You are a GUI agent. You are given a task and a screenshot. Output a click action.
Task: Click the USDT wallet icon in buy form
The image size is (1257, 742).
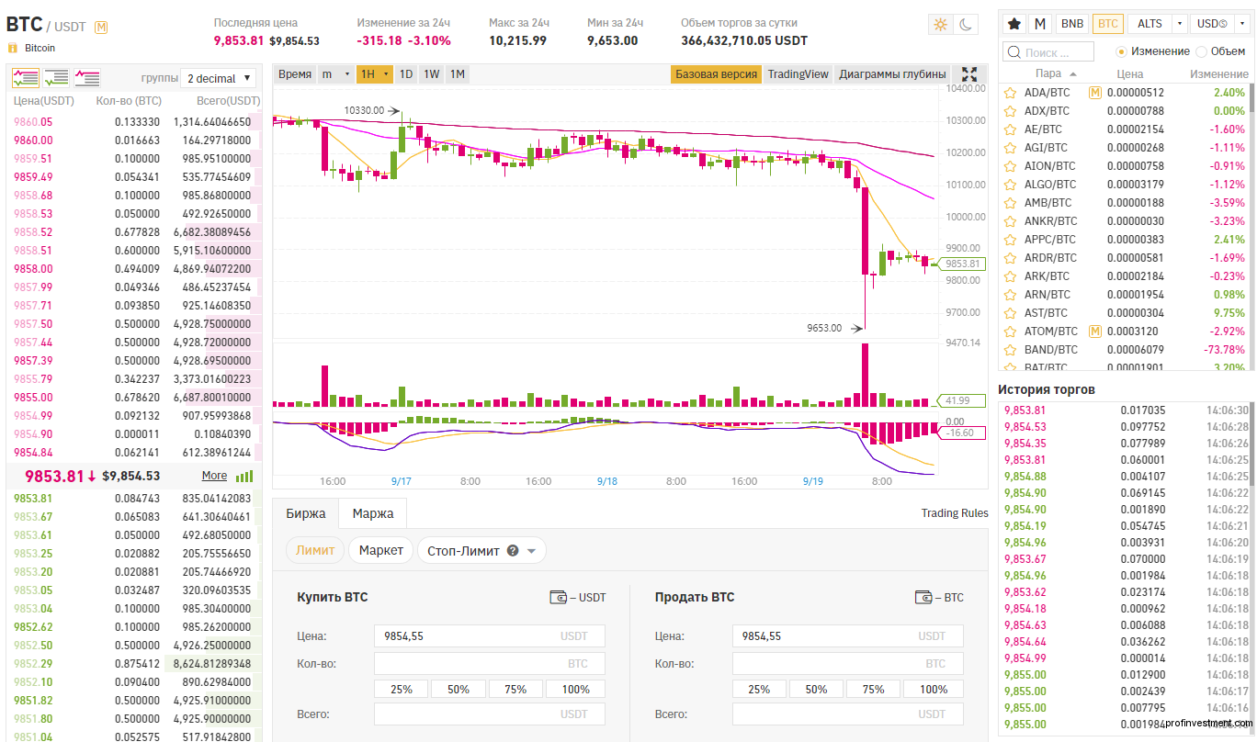[558, 598]
